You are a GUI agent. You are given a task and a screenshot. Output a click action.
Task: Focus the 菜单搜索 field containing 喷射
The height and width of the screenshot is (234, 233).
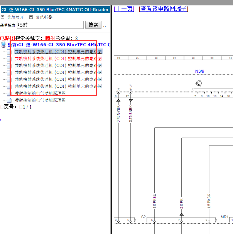(50, 25)
